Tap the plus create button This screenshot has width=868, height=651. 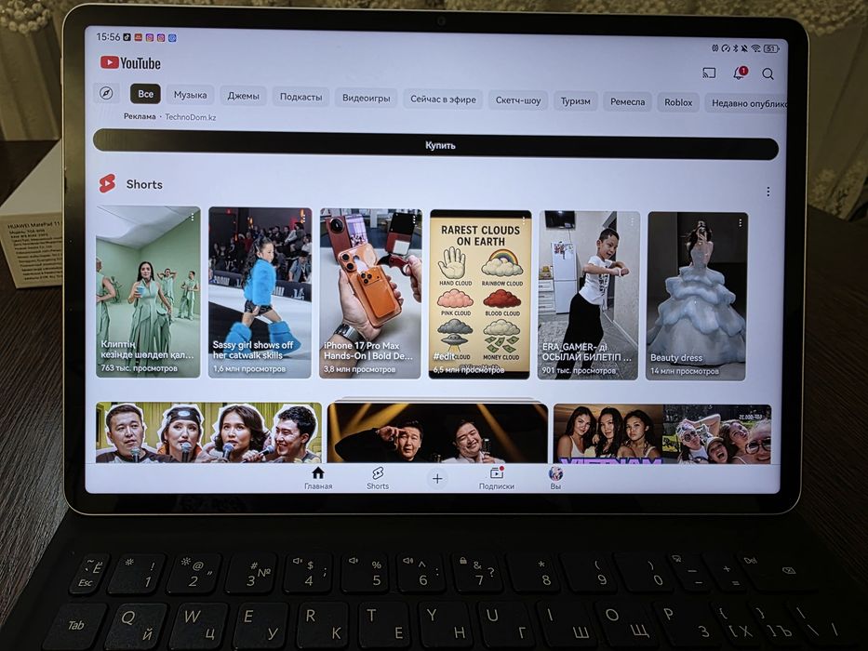(x=437, y=479)
